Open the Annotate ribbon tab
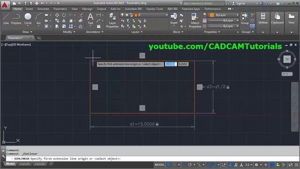This screenshot has width=300, height=169. [43, 9]
